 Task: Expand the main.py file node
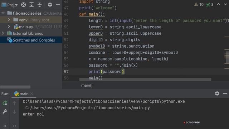(x=9, y=27)
